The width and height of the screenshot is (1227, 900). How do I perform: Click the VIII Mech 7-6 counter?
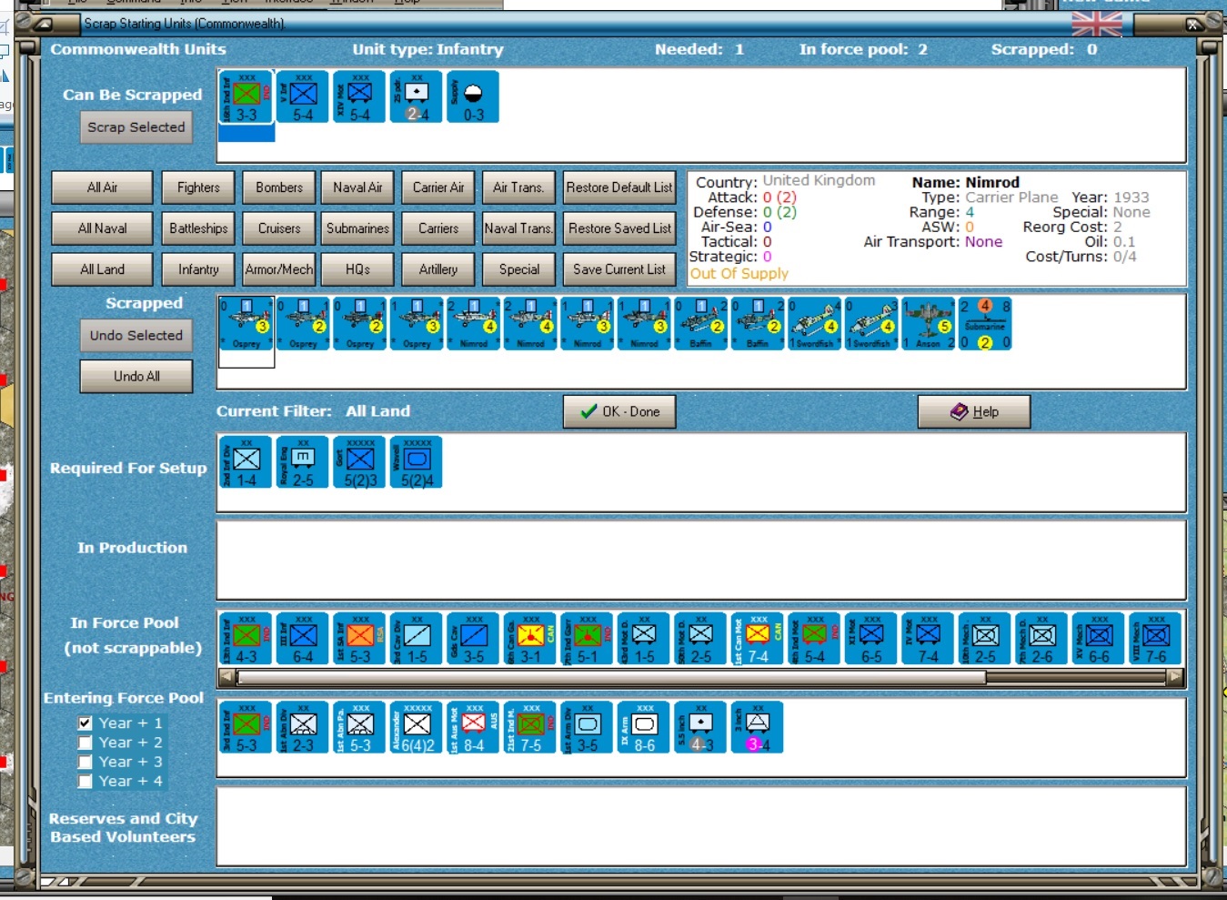coord(1155,639)
